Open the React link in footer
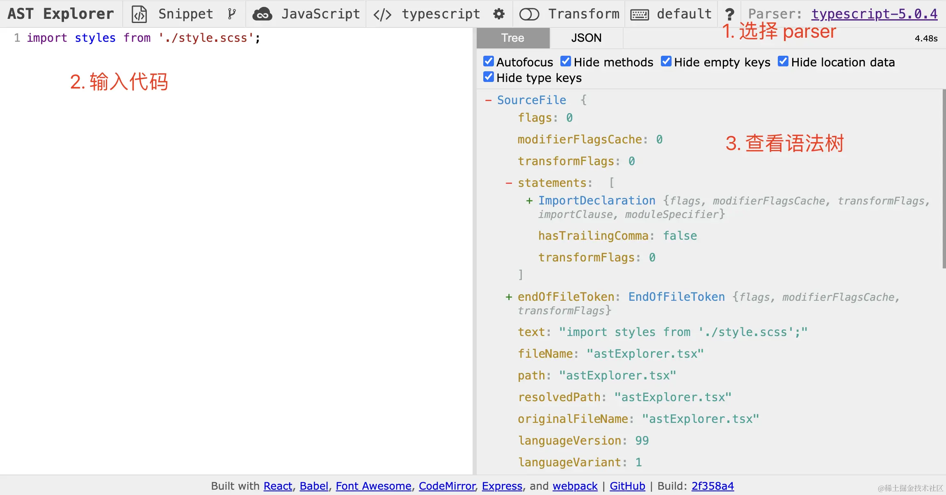Image resolution: width=946 pixels, height=495 pixels. (278, 486)
